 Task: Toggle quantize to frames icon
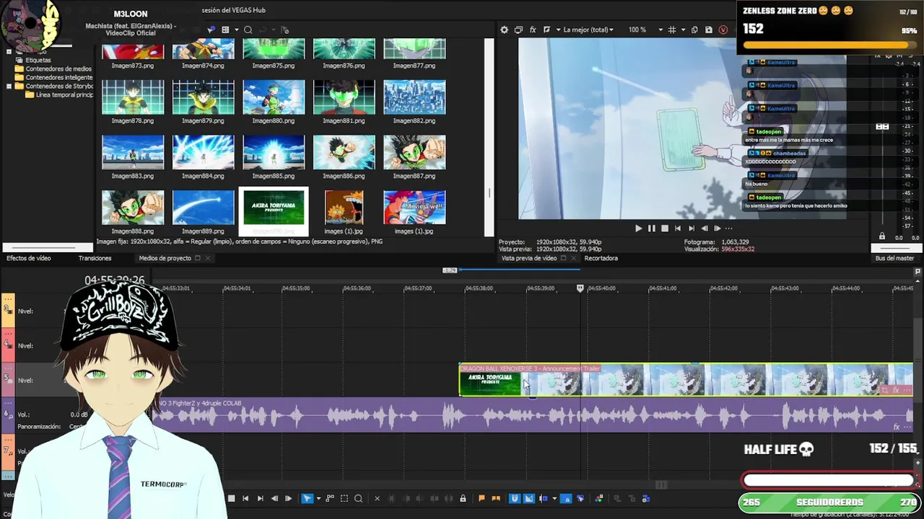pyautogui.click(x=528, y=498)
